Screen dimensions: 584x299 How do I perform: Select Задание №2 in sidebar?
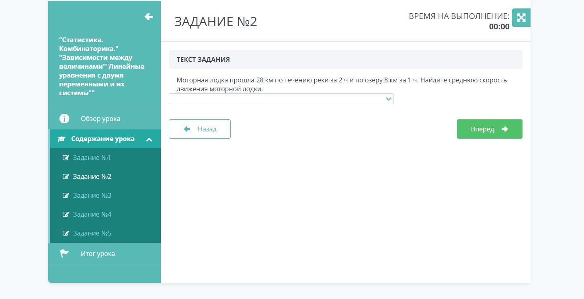92,176
